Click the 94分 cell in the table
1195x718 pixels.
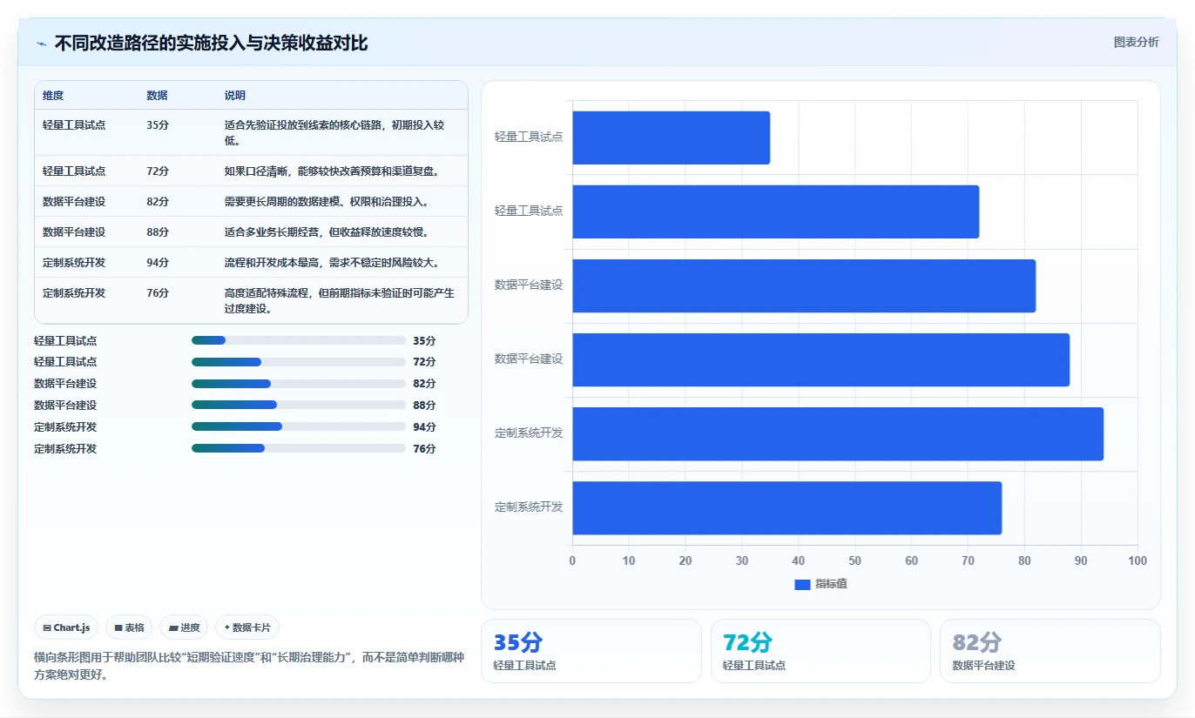[x=158, y=263]
